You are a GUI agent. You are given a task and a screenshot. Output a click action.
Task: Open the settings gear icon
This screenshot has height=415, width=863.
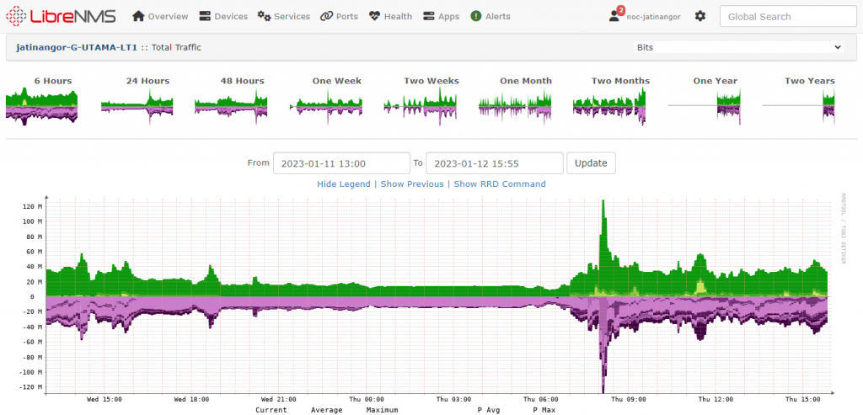700,16
